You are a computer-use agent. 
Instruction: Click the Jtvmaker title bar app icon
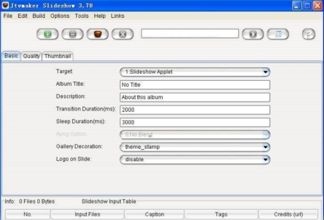click(x=6, y=5)
